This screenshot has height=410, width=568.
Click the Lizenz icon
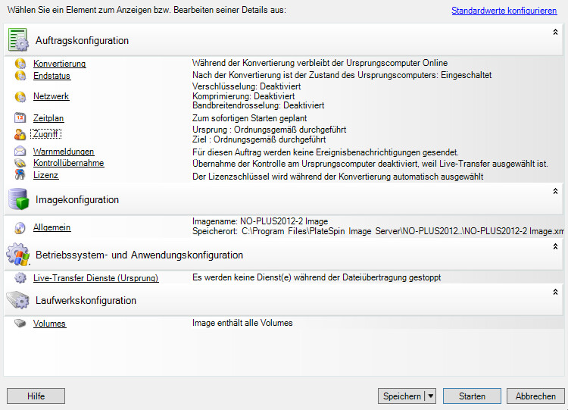click(x=20, y=175)
